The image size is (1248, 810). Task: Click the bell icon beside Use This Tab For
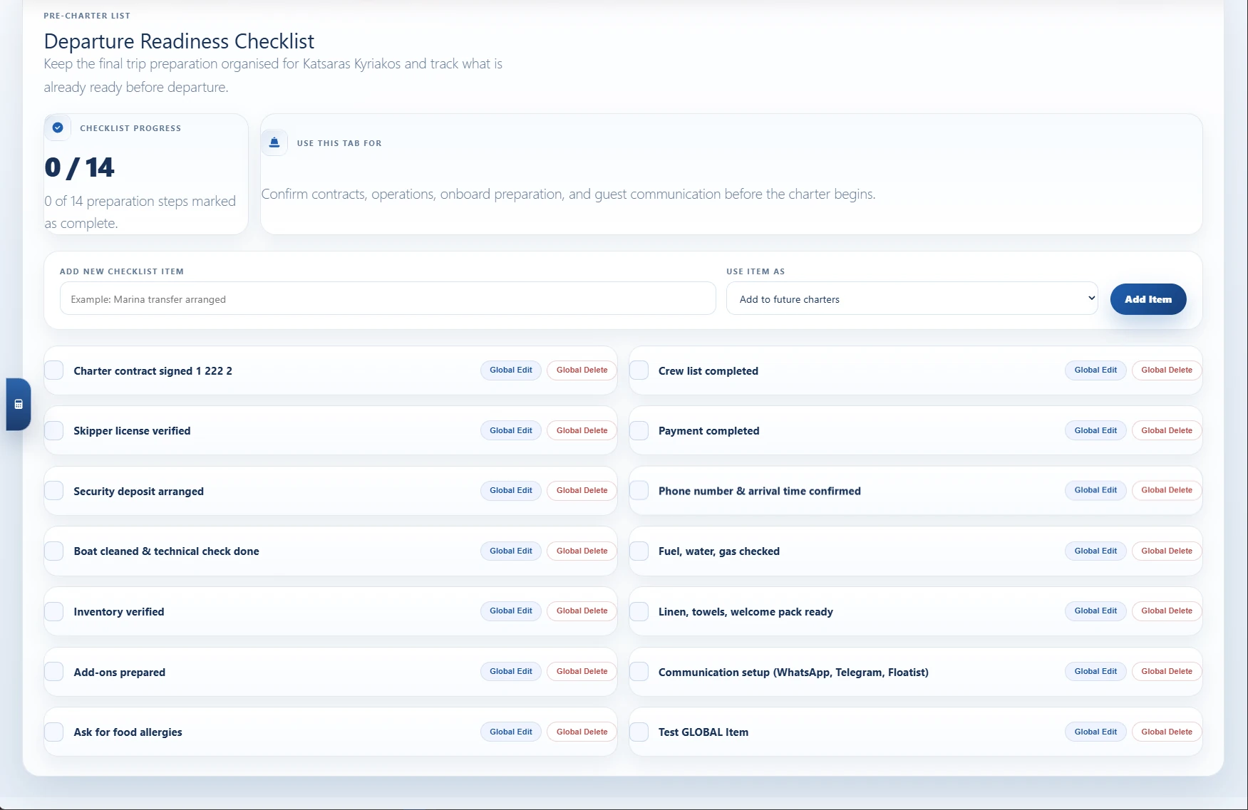click(274, 142)
